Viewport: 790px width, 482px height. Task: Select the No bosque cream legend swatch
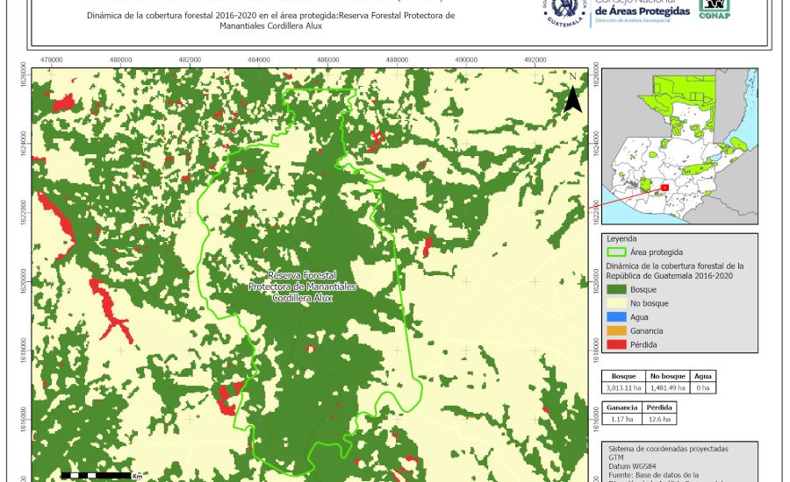[x=617, y=303]
